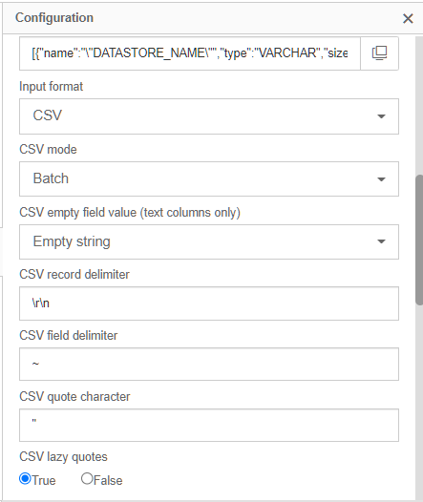Focus the CSV quote character field
This screenshot has width=423, height=502.
(x=209, y=425)
